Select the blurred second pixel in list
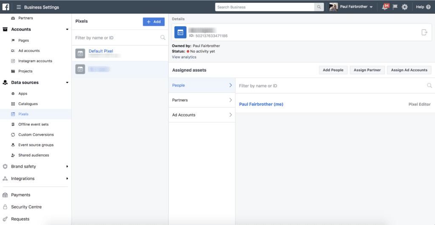 click(120, 69)
